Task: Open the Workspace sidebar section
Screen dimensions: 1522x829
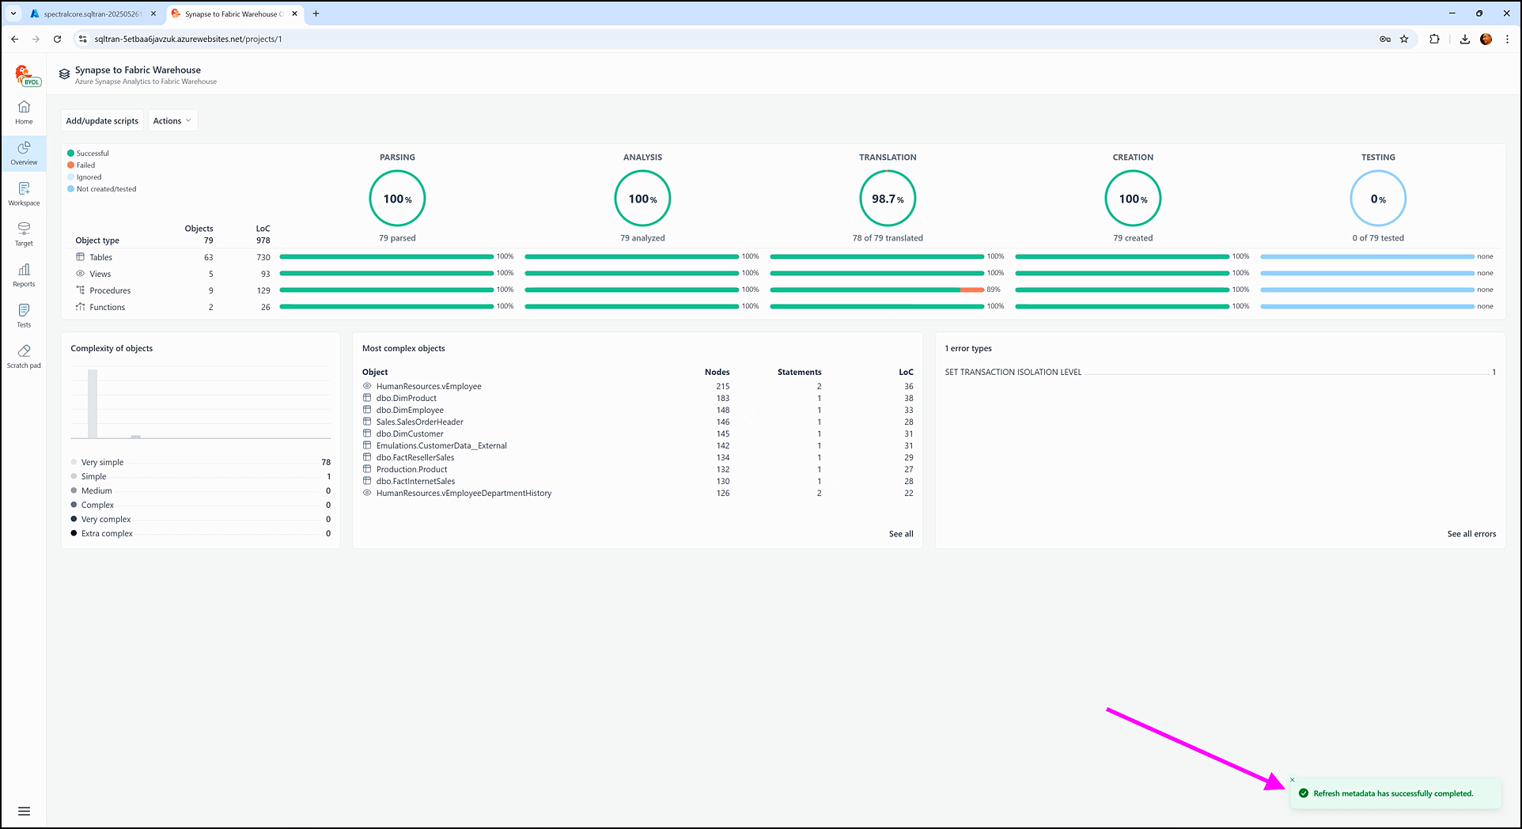Action: (24, 194)
